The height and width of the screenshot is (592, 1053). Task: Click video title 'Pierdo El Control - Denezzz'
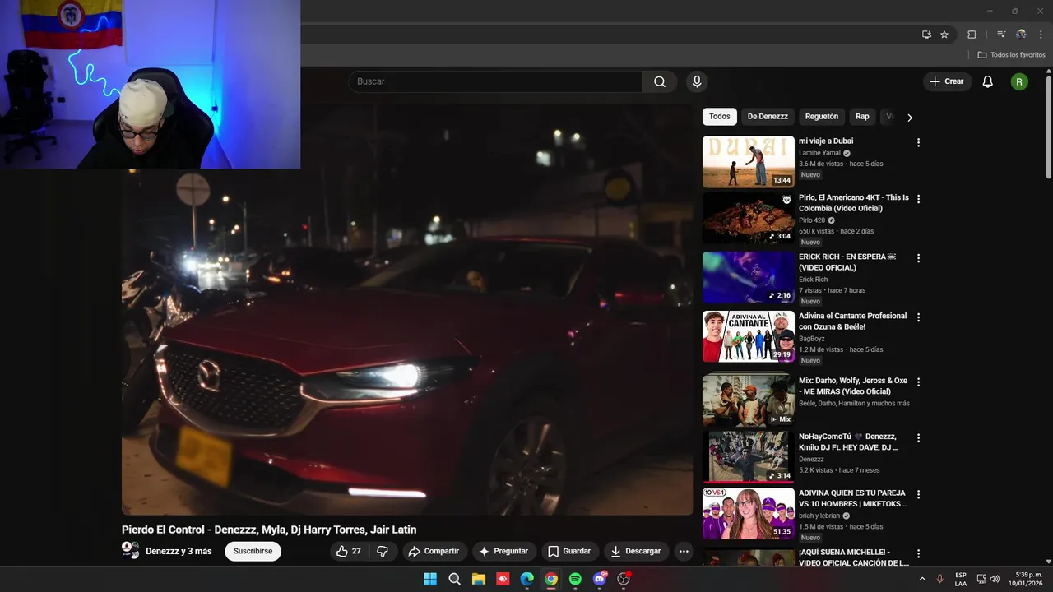click(269, 530)
